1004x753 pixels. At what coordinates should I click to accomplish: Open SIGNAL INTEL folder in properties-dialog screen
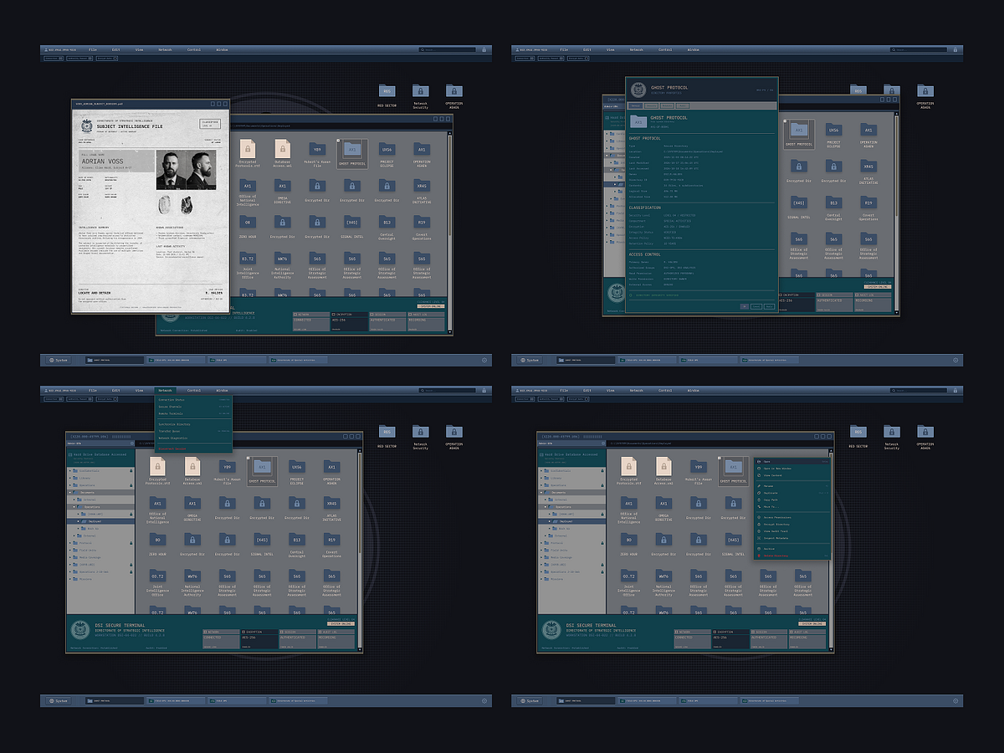pyautogui.click(x=799, y=209)
